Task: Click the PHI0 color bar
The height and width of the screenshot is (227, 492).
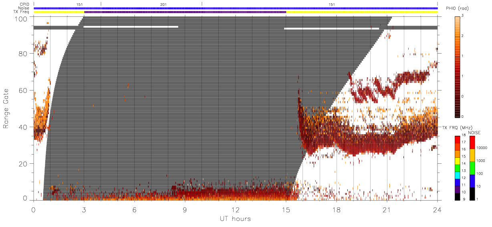Action: coord(457,66)
